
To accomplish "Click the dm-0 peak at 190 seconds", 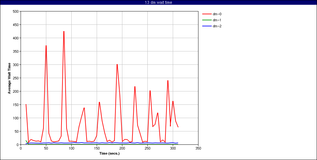I will click(117, 64).
